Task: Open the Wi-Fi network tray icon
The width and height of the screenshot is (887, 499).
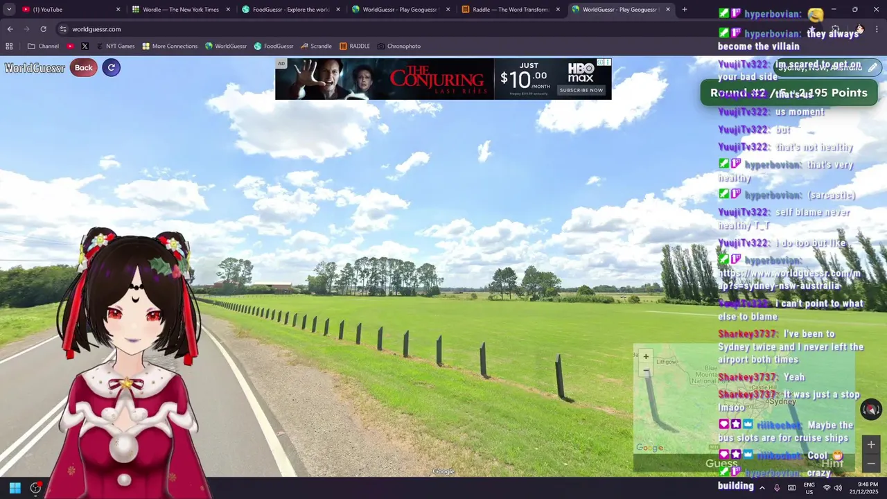Action: click(827, 488)
